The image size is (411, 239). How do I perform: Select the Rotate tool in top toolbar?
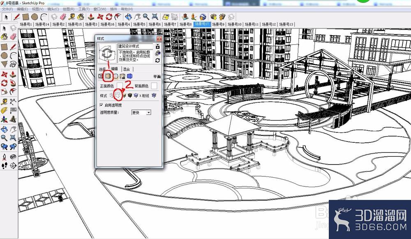(109, 17)
